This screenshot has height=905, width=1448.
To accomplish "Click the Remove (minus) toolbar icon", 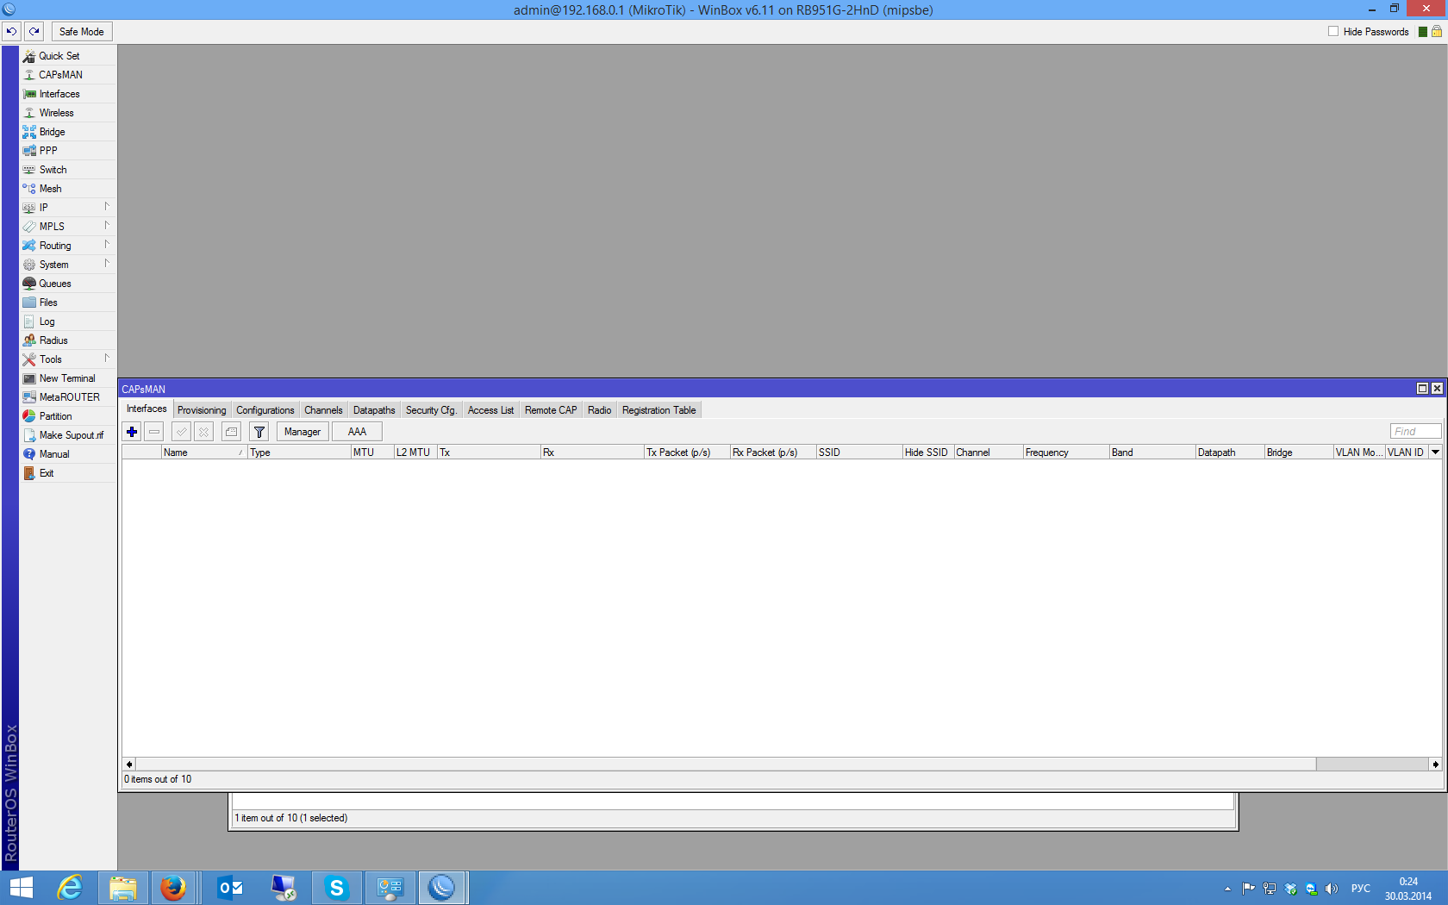I will point(154,432).
